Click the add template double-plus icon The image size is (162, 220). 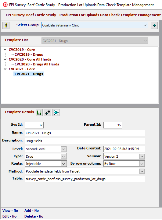48,113
